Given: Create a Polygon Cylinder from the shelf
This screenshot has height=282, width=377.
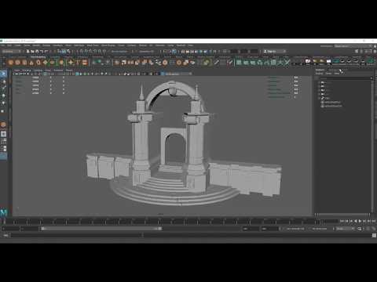Looking at the screenshot, I should click(x=24, y=63).
